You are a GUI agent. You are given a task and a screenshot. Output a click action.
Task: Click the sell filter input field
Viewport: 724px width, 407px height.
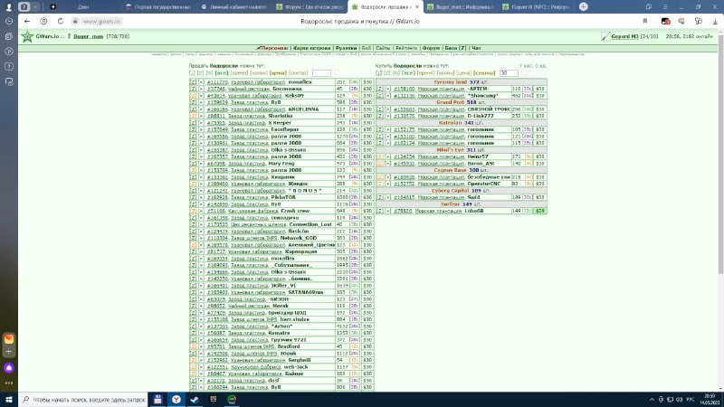point(321,73)
